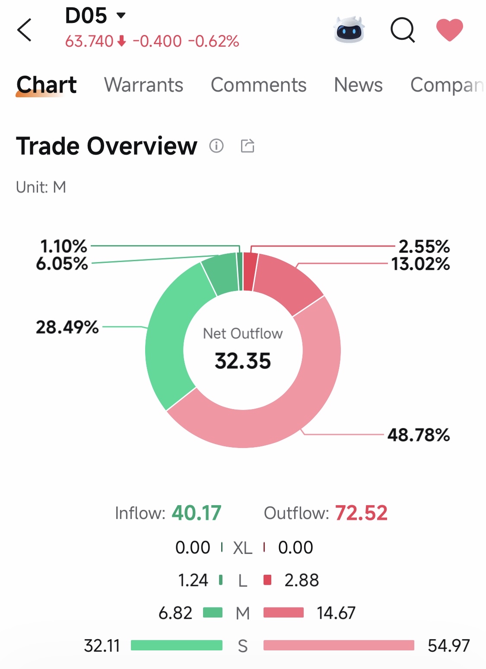Viewport: 486px width, 669px height.
Task: Open the search magnifier icon
Action: (x=403, y=30)
